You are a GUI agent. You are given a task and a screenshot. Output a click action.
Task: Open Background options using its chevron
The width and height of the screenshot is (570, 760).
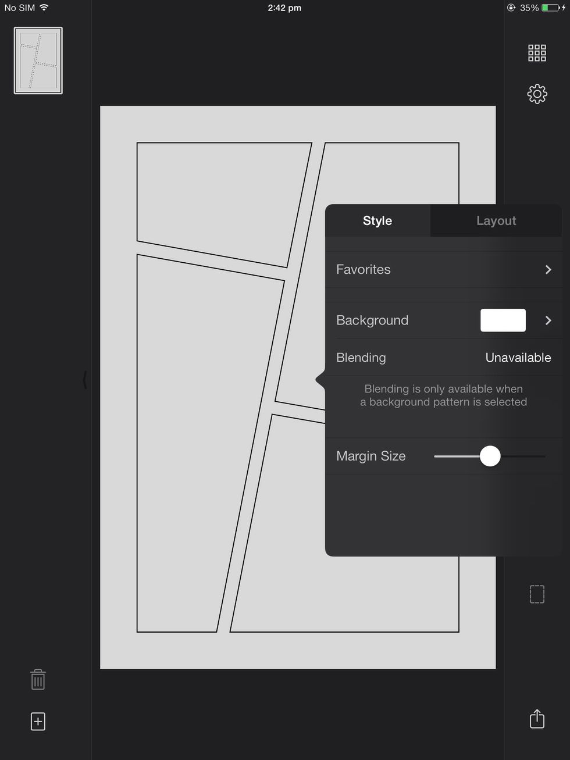click(548, 320)
